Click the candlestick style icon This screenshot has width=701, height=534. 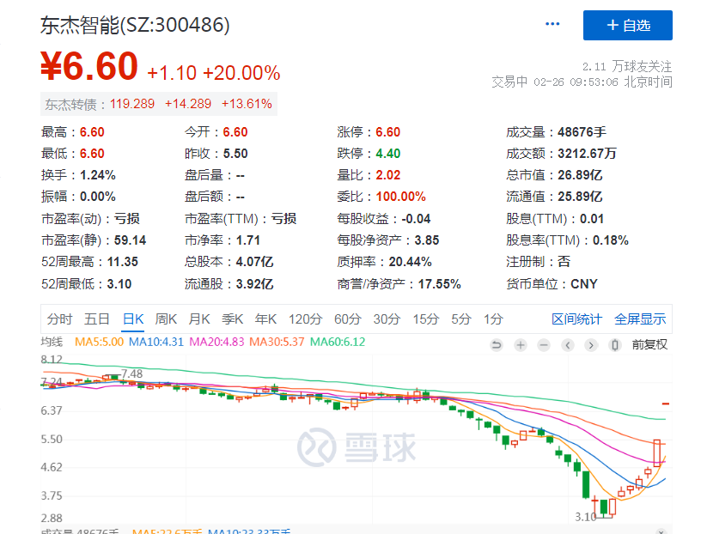point(615,345)
